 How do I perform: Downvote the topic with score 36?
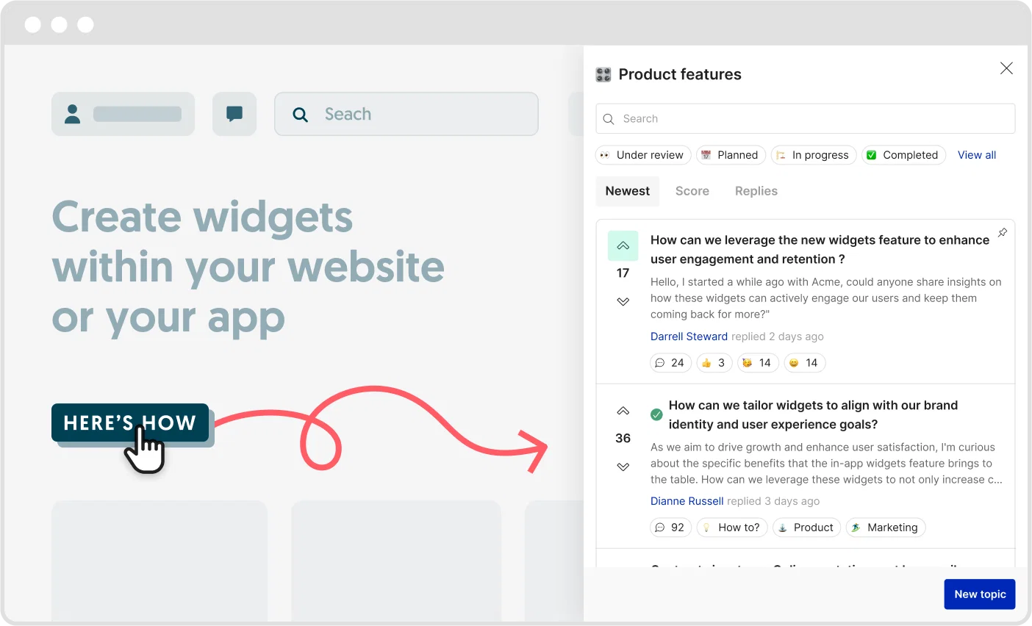click(x=623, y=467)
